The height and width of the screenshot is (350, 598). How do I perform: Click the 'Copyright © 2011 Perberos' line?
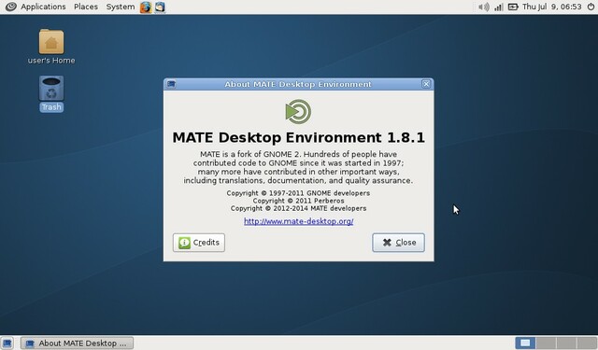coord(298,201)
